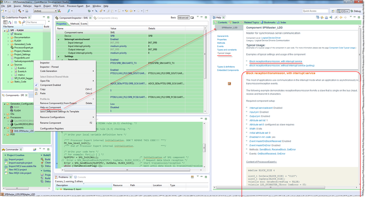Click the code editor horizontal scrollbar
The image size is (365, 197).
128,170
